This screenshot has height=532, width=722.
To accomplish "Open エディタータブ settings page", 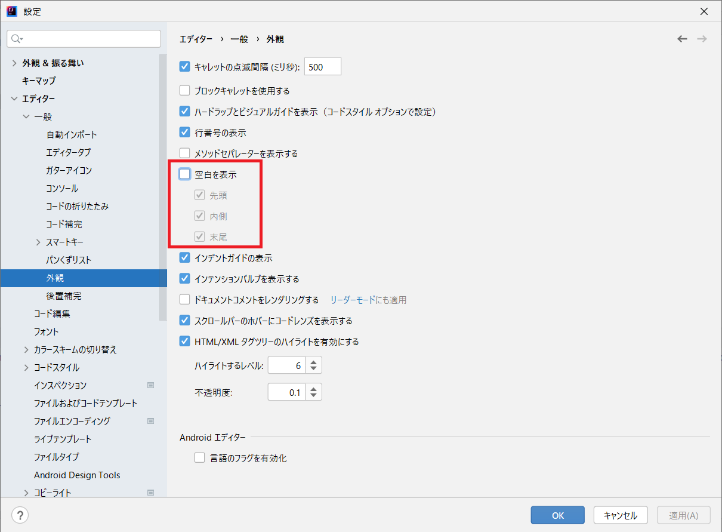I will click(69, 152).
